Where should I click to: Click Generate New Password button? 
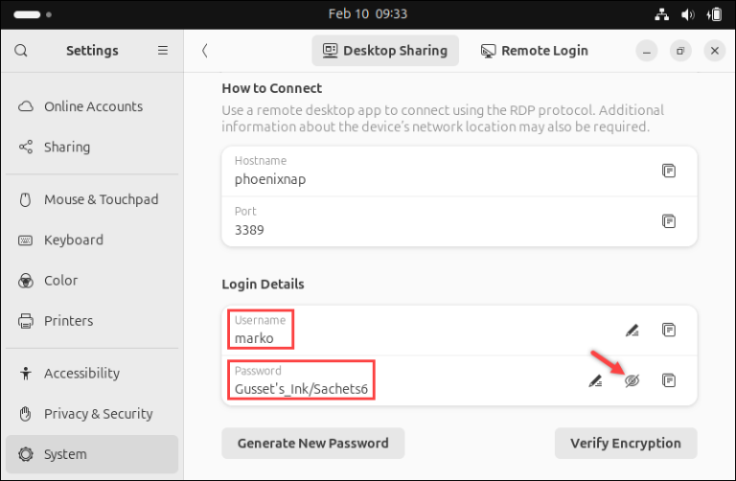click(313, 444)
